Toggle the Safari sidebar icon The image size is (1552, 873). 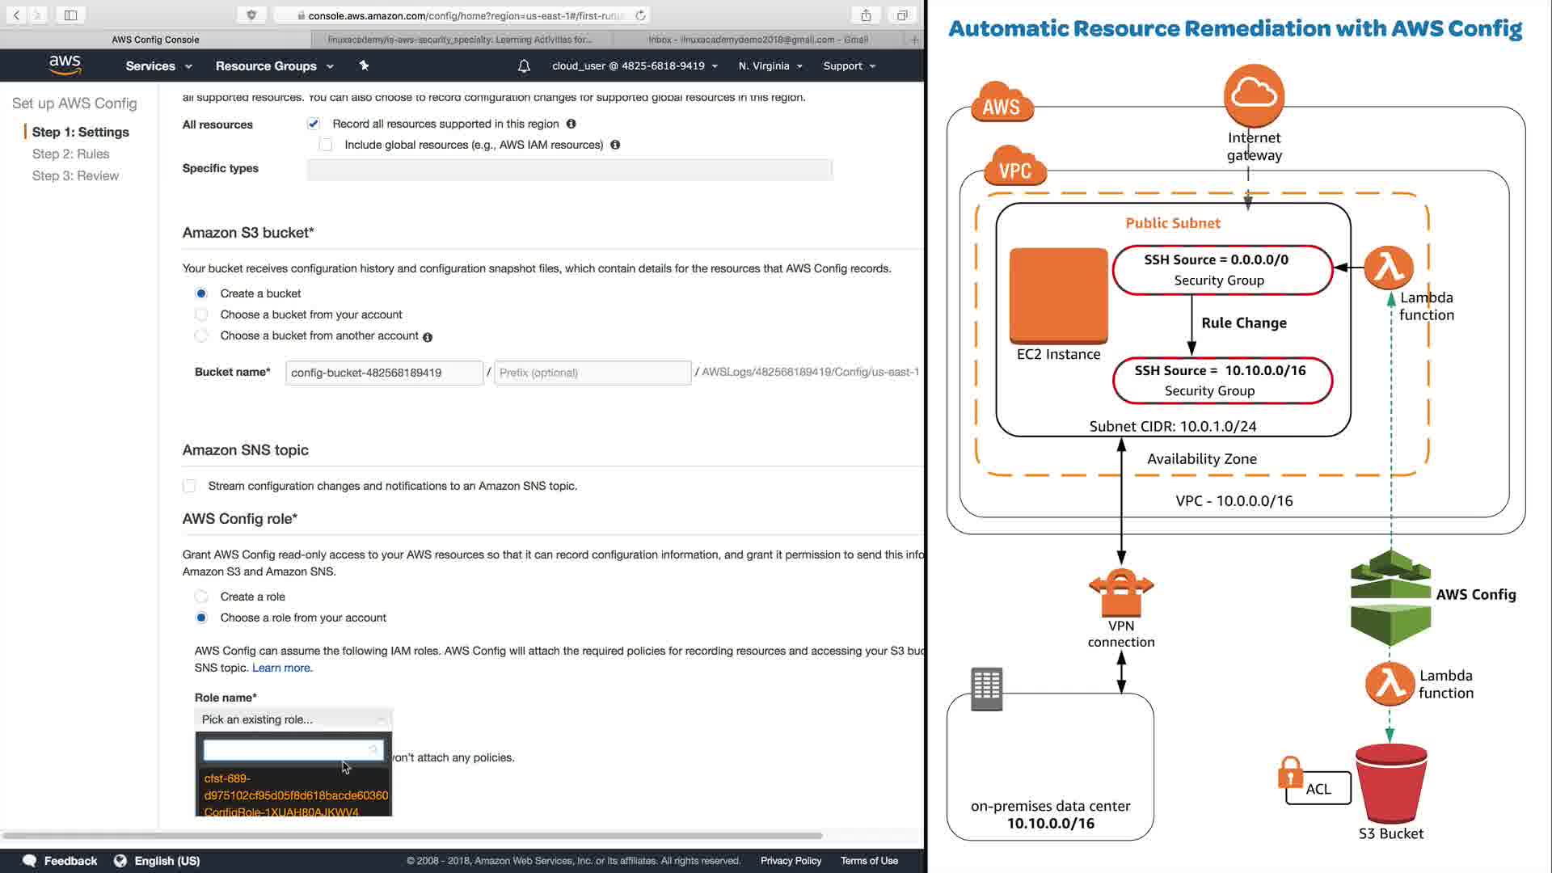70,15
